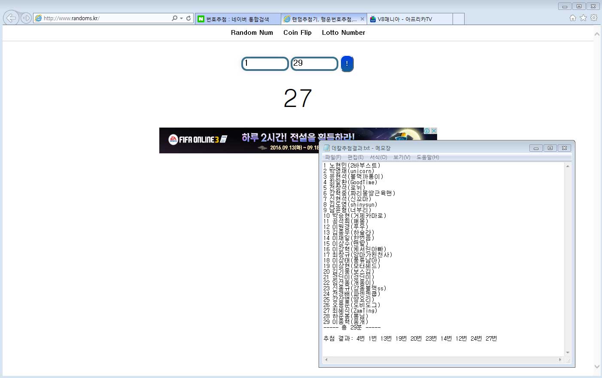The image size is (602, 378).
Task: Open the Random Num page link
Action: click(252, 33)
